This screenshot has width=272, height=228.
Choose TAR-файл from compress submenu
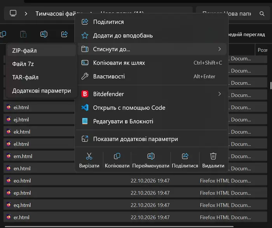click(42, 77)
